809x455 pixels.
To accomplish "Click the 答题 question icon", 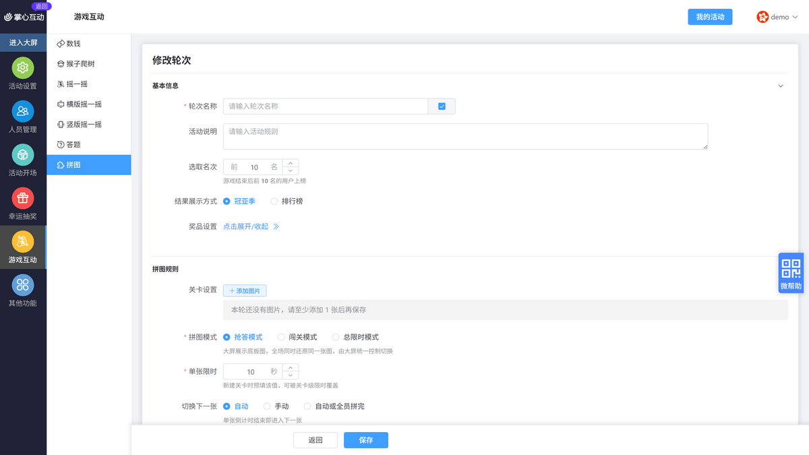I will tap(61, 144).
